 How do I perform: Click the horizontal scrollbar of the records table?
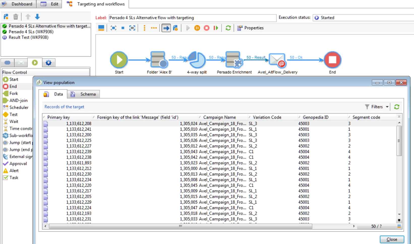(x=181, y=226)
